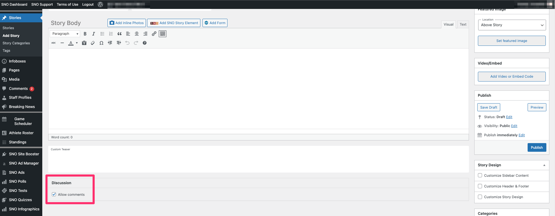The image size is (555, 216).
Task: Insert a bulleted list
Action: tap(102, 34)
